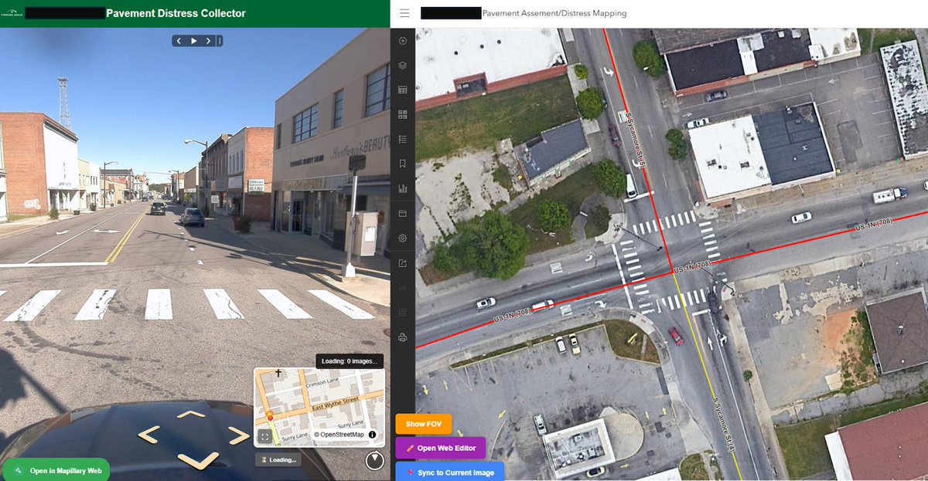928x481 pixels.
Task: Open the settings gear sidebar icon
Action: [402, 239]
